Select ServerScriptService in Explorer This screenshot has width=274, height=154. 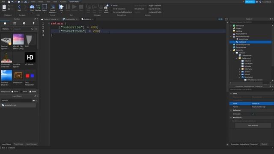[x=243, y=44]
